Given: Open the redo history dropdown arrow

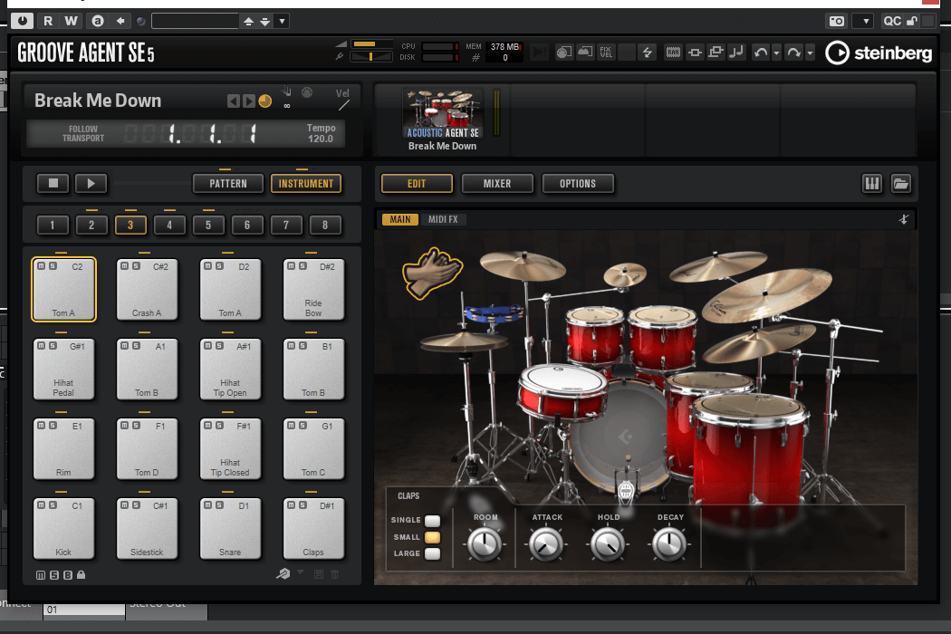Looking at the screenshot, I should pyautogui.click(x=810, y=53).
